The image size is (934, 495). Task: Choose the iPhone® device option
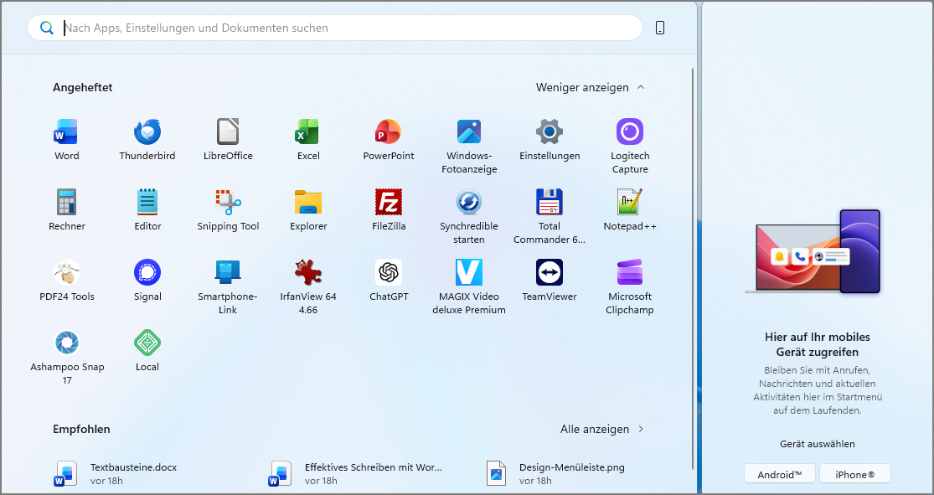pyautogui.click(x=854, y=473)
